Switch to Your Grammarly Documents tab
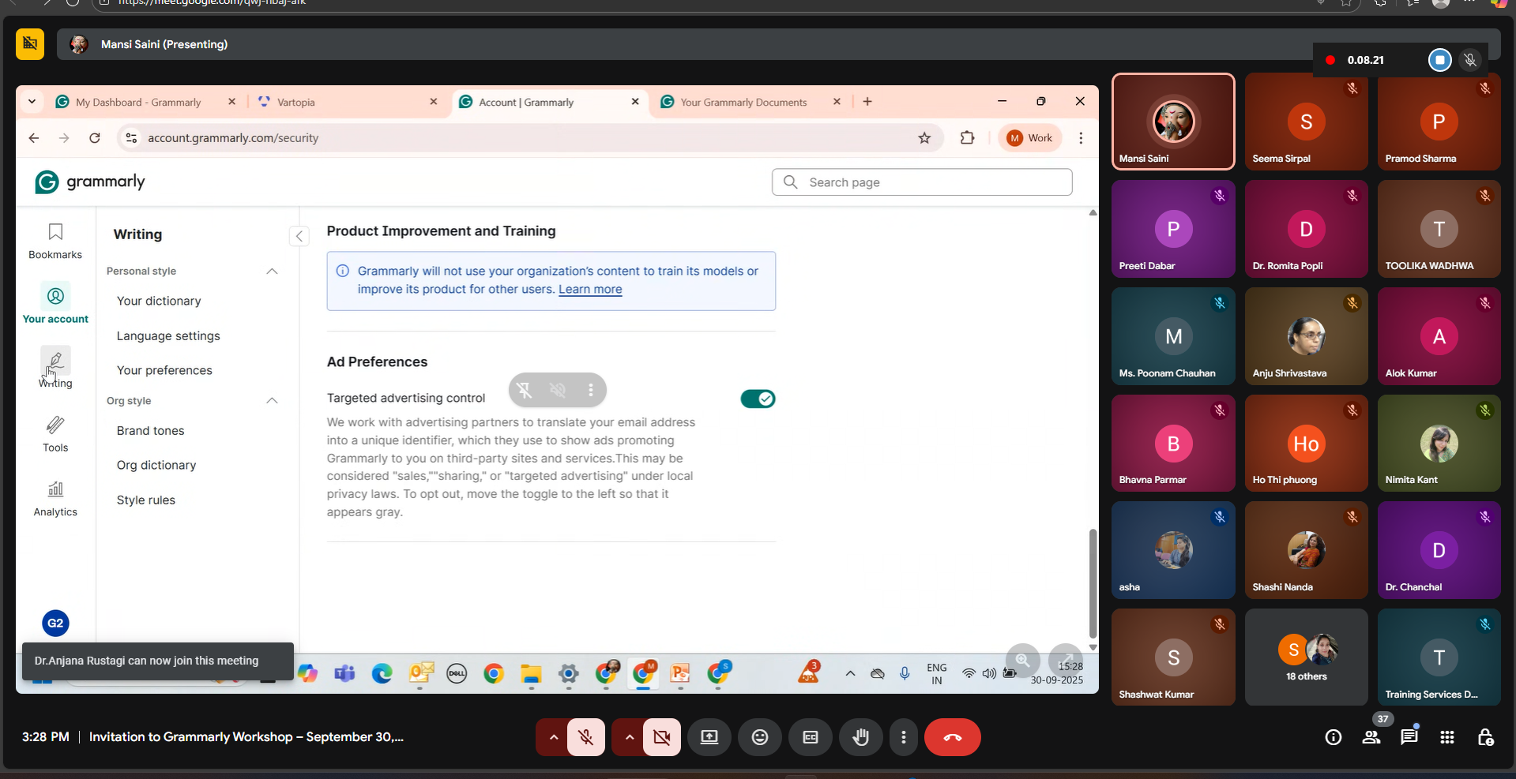The image size is (1516, 779). (x=743, y=103)
